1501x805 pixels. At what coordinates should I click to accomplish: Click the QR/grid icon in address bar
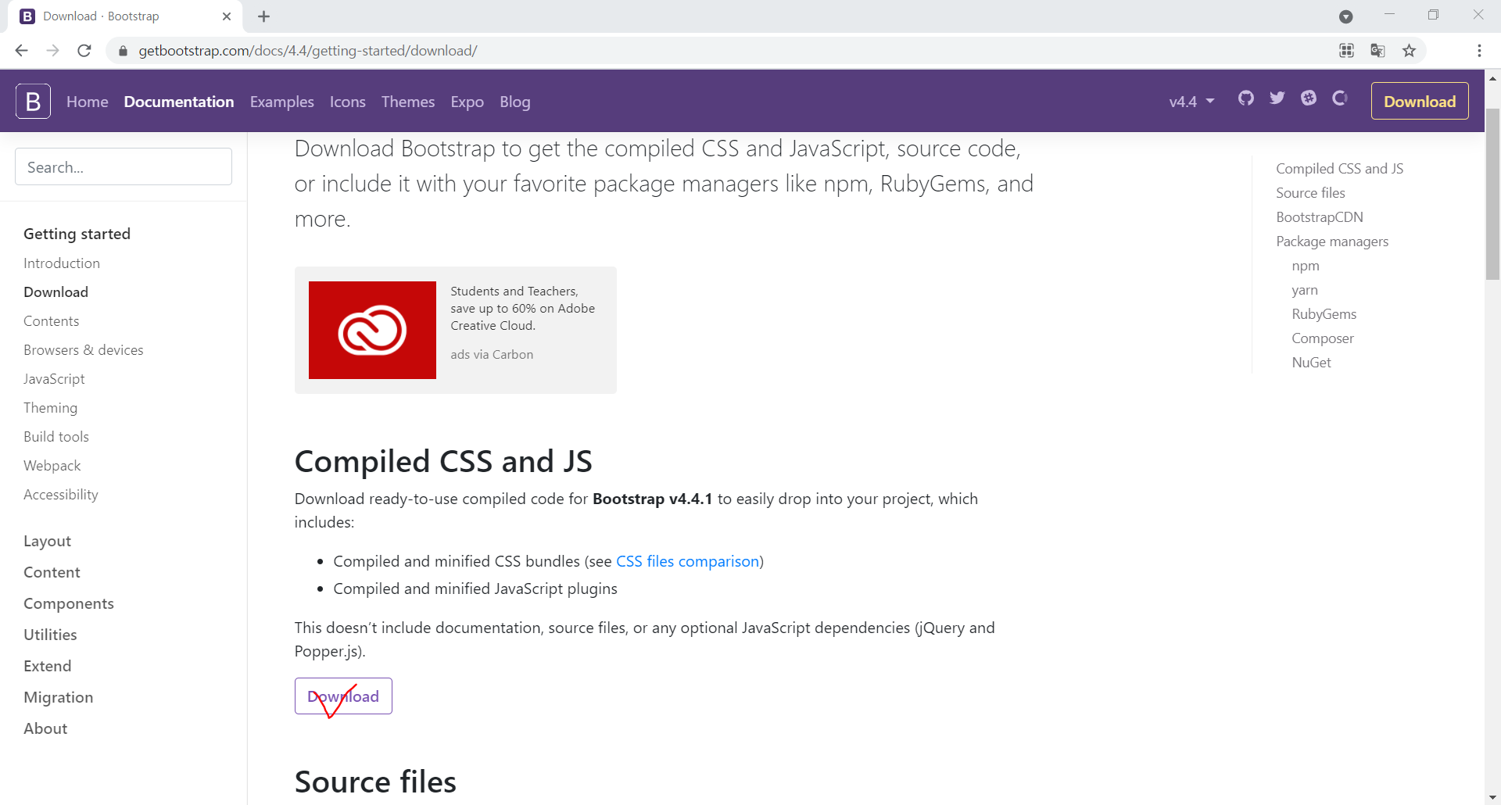tap(1346, 51)
